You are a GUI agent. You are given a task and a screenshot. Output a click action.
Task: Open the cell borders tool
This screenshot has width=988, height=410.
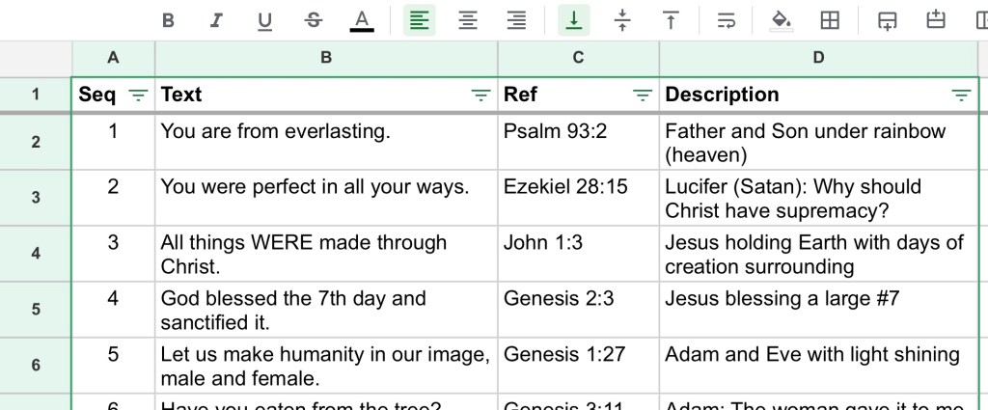[829, 20]
